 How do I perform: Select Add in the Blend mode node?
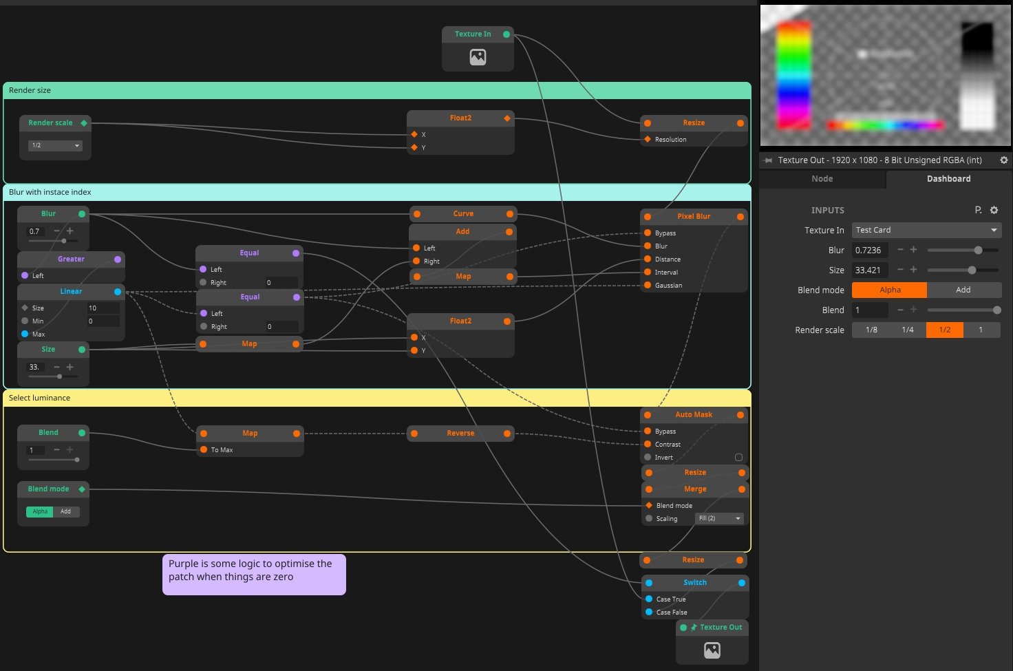point(66,511)
